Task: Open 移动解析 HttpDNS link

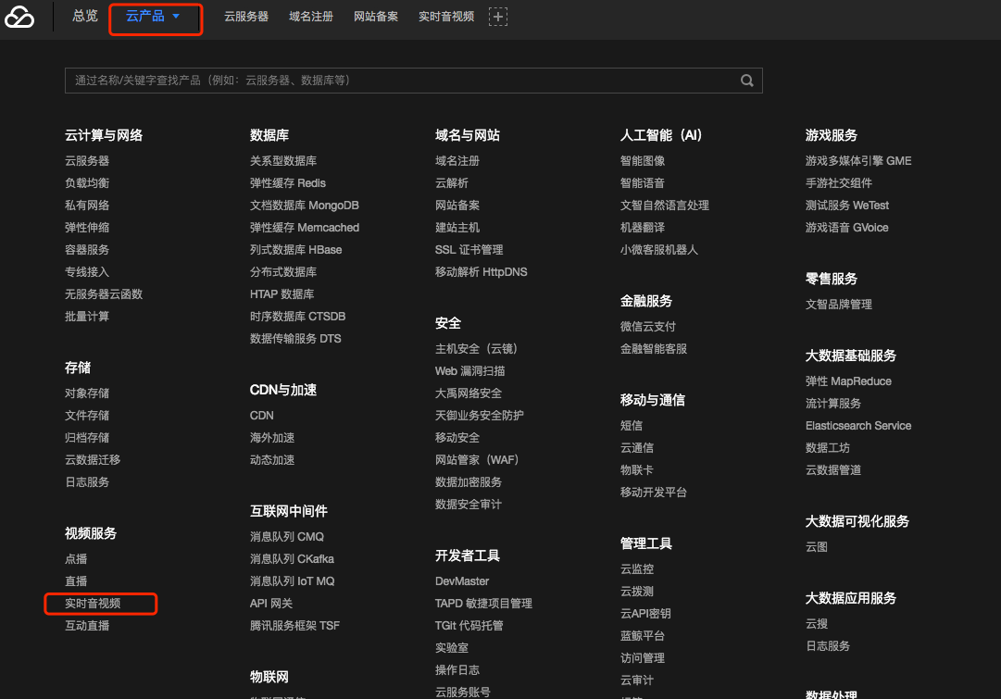Action: (481, 272)
